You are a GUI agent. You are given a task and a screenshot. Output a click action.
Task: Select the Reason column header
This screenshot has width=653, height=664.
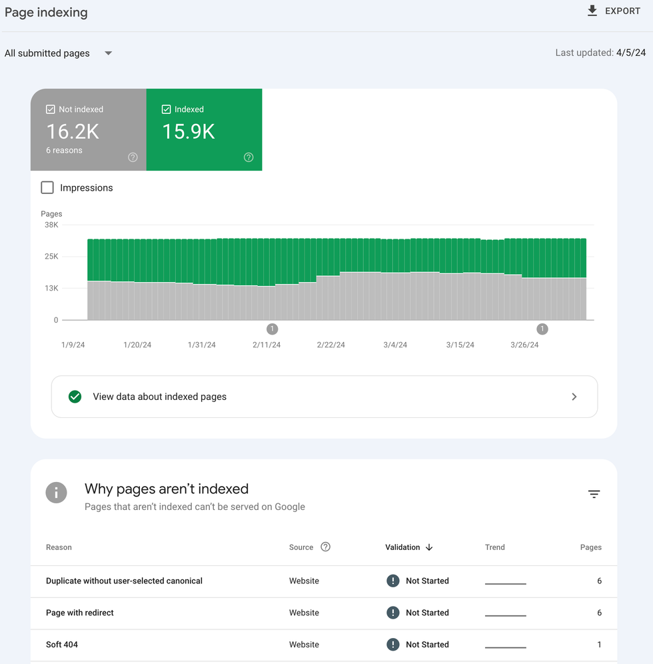click(59, 547)
